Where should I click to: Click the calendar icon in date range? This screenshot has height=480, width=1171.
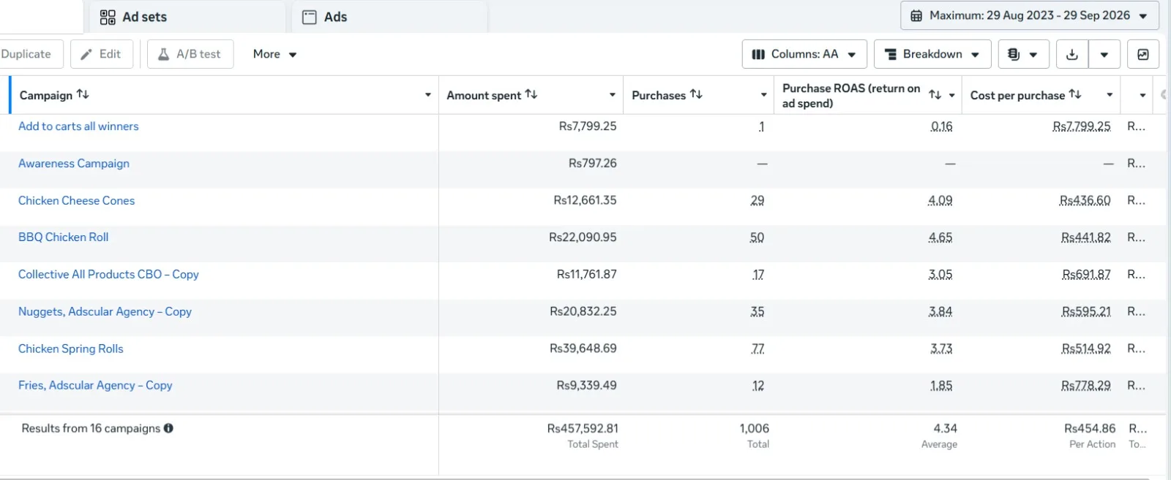[916, 15]
